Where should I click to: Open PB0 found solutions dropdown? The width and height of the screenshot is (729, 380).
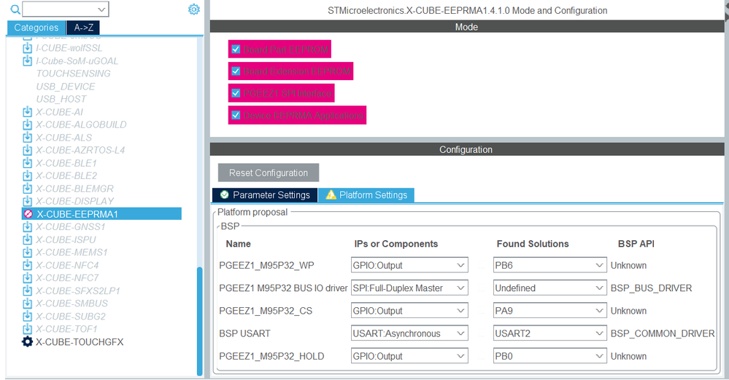click(x=550, y=356)
